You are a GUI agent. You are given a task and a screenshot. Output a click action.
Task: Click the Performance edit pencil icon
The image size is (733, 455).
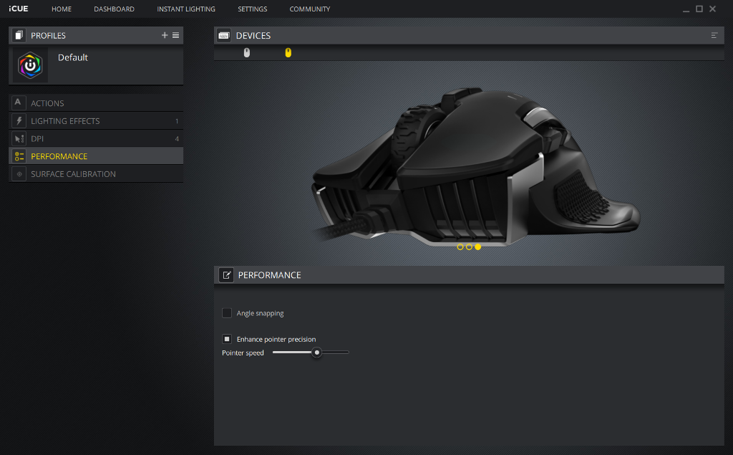tap(226, 275)
